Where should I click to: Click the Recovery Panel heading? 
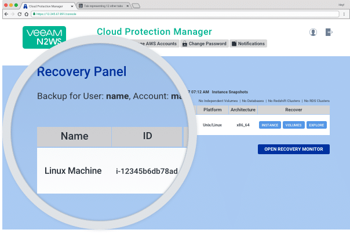82,72
